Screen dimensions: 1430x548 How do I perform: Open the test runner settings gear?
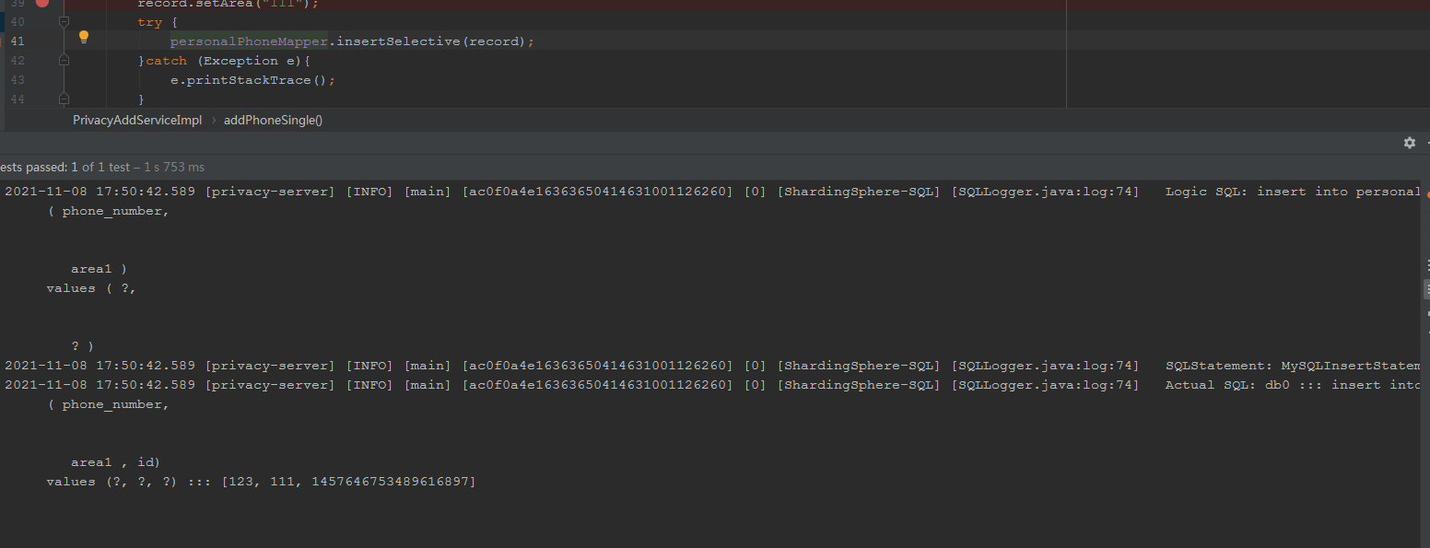[1410, 143]
